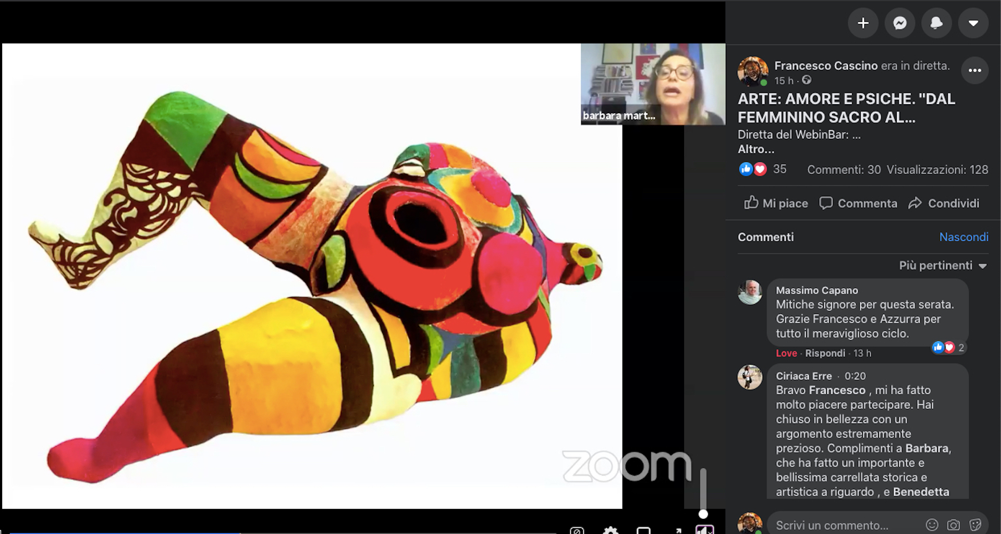Open Francesco Cascino's profile name link
Screen dimensions: 1001x534
pos(826,66)
